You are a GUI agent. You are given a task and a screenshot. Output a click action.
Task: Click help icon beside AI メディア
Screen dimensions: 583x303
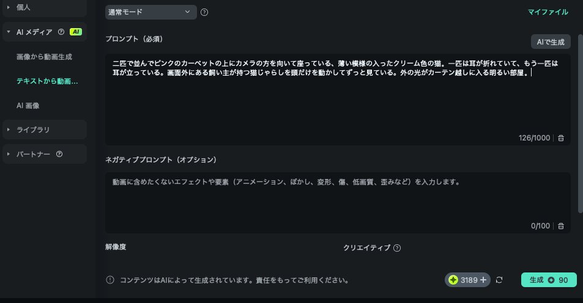point(61,32)
